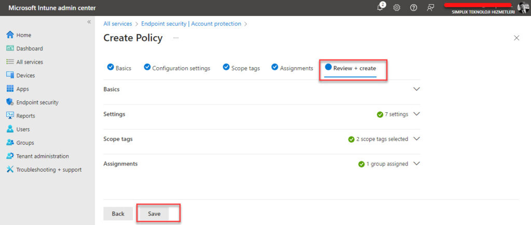This screenshot has height=225, width=531.
Task: Open the Apps grid icon
Action: pyautogui.click(x=9, y=89)
